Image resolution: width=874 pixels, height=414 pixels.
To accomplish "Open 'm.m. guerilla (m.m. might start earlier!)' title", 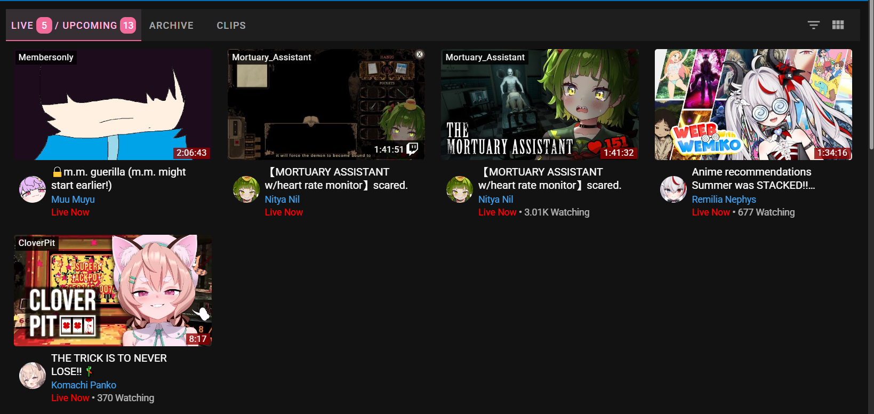I will [x=119, y=179].
